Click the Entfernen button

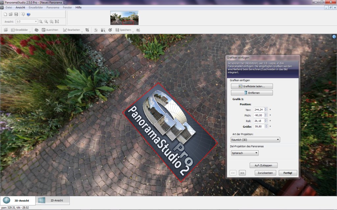click(252, 93)
